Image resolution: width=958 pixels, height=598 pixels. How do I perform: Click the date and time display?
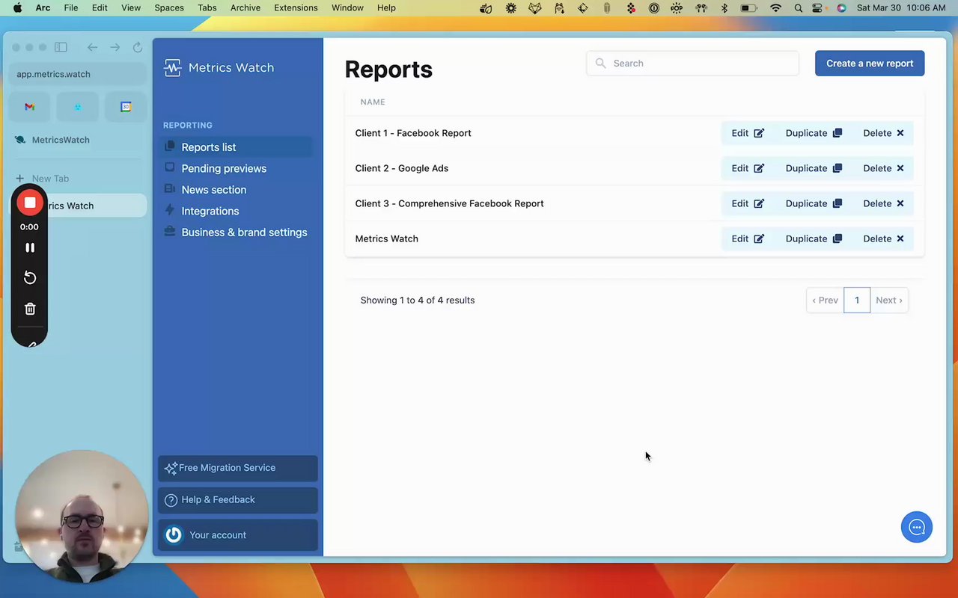pos(901,8)
